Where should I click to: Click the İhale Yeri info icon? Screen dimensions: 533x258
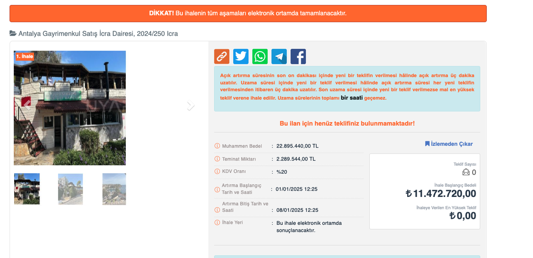(x=217, y=222)
